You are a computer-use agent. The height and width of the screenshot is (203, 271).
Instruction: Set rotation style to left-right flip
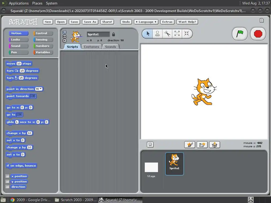click(65, 36)
